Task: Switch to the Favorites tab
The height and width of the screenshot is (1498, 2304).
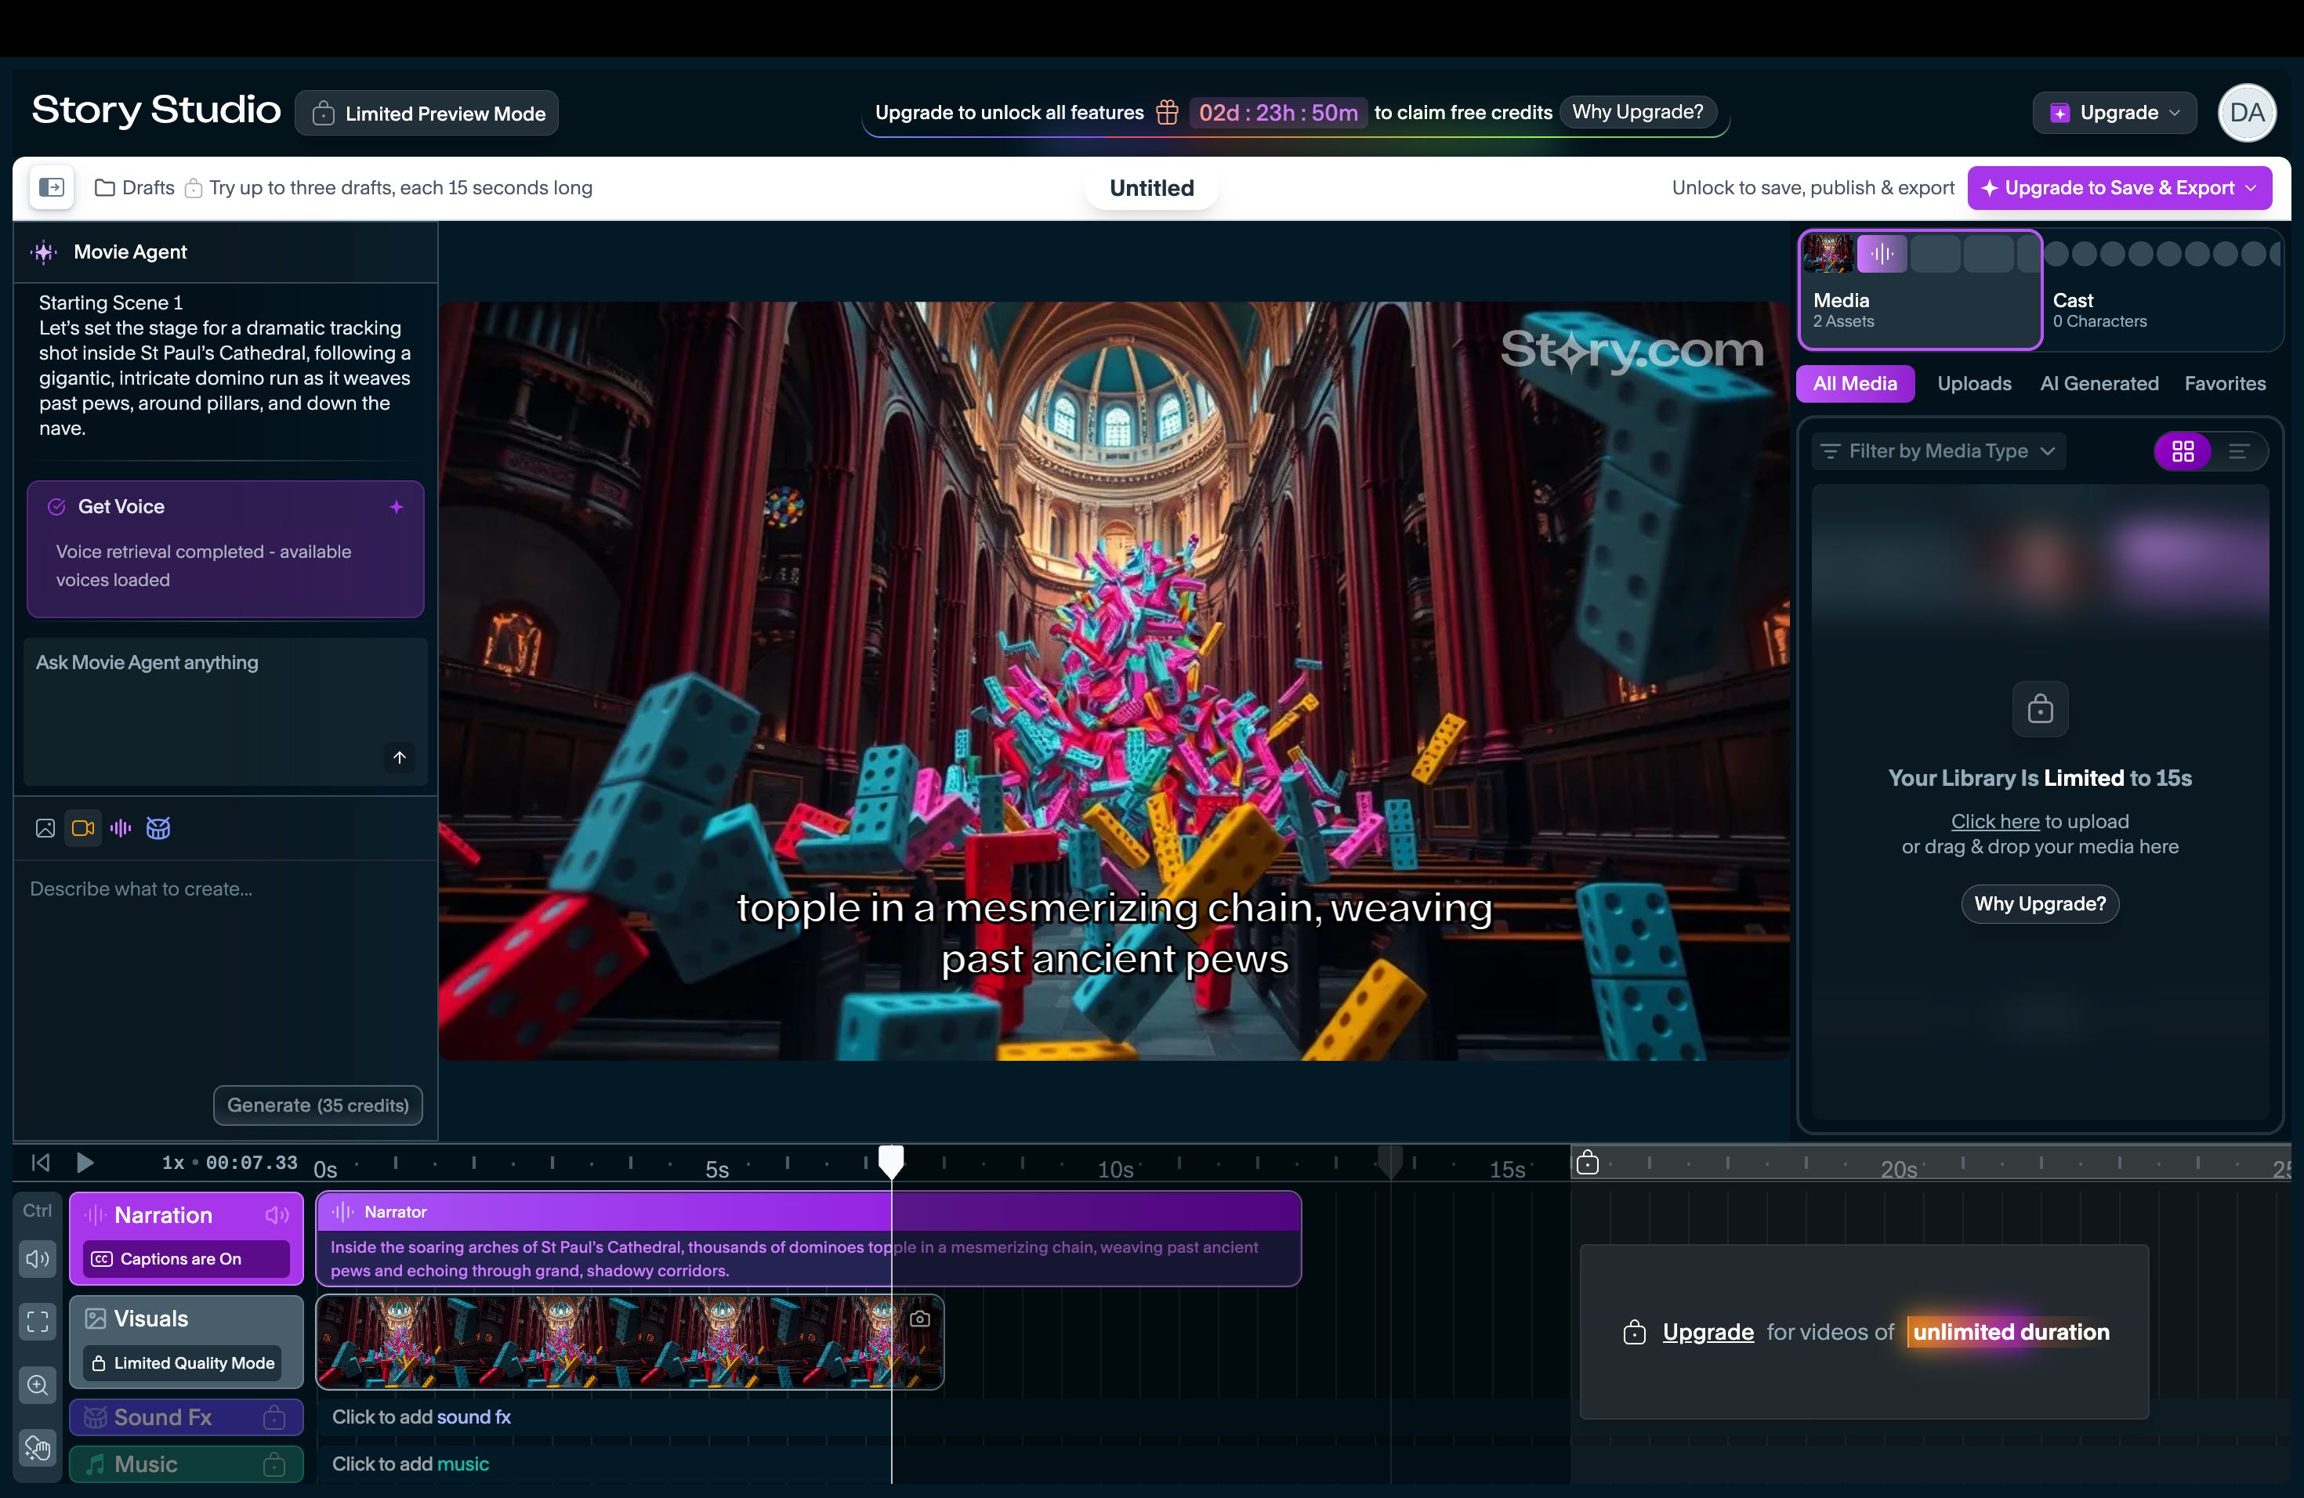Action: [2225, 383]
